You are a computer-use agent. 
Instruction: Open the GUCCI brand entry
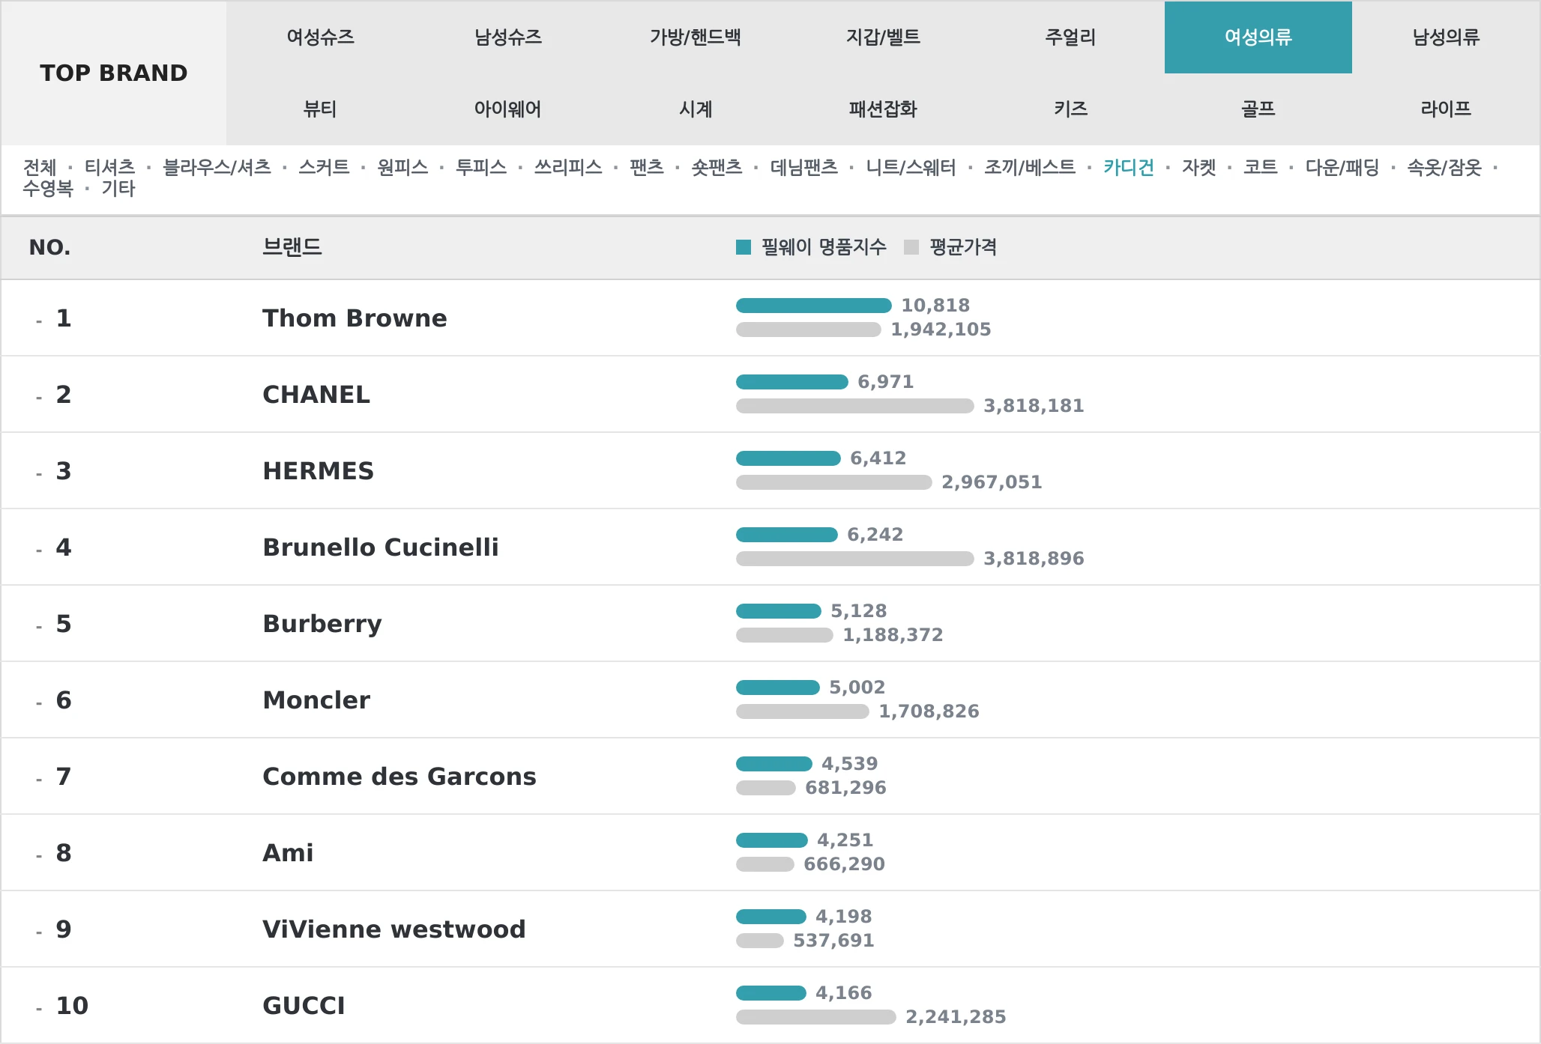click(304, 1006)
